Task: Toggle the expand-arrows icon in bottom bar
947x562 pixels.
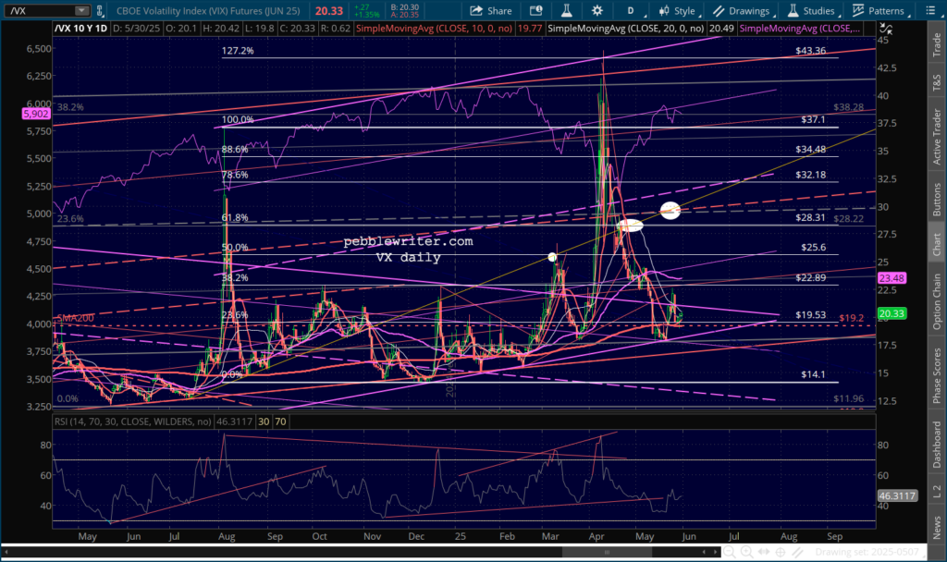Action: click(763, 552)
